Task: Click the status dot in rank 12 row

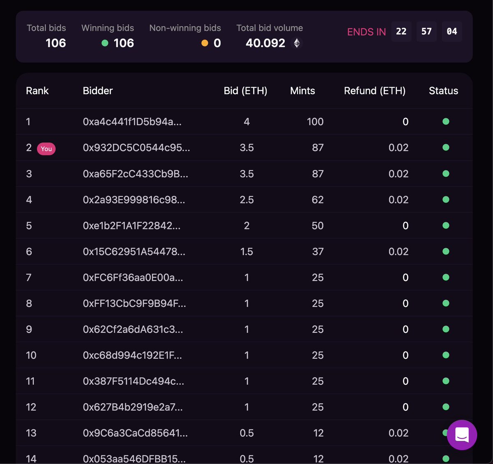Action: pos(446,407)
